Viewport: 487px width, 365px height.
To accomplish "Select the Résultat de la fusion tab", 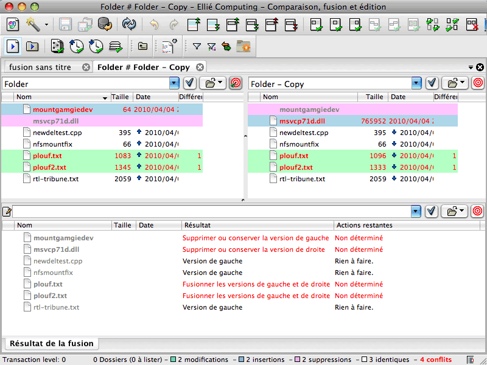I will click(x=51, y=343).
